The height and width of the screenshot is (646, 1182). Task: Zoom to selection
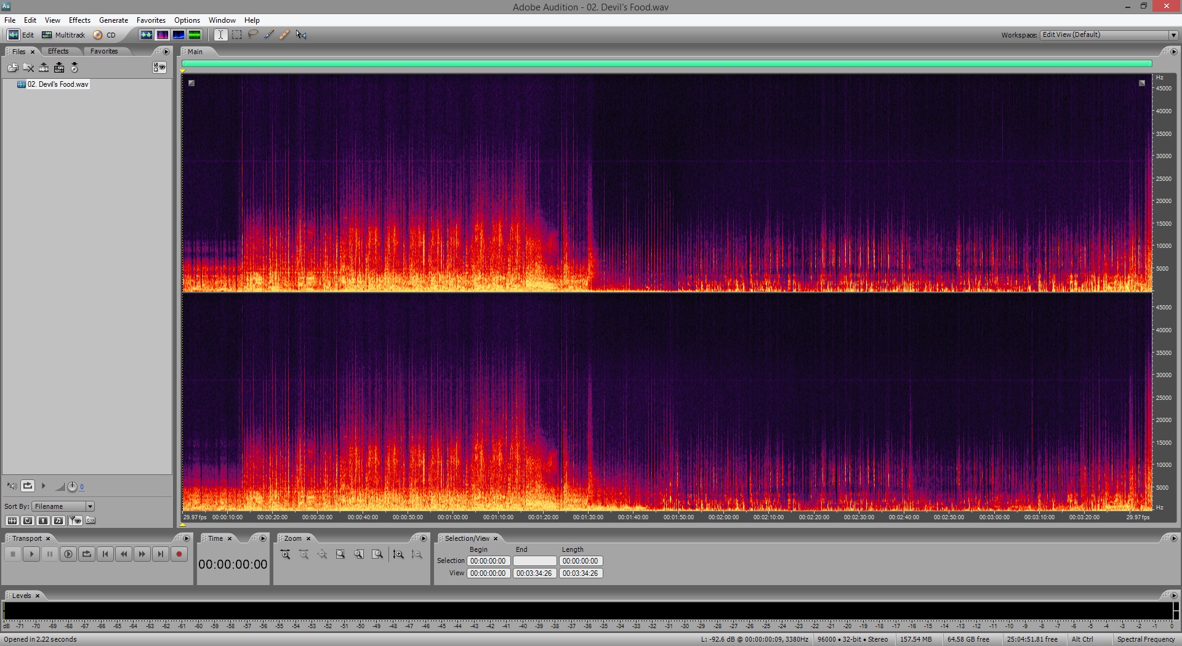(340, 554)
